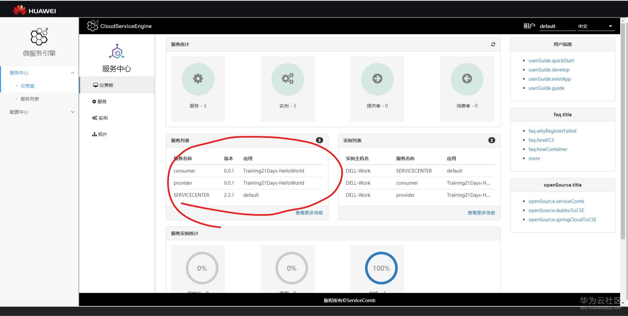Click the 实例主机名 column header

click(x=357, y=159)
